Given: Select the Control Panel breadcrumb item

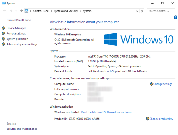Looking at the screenshot, I should pos(42,11).
